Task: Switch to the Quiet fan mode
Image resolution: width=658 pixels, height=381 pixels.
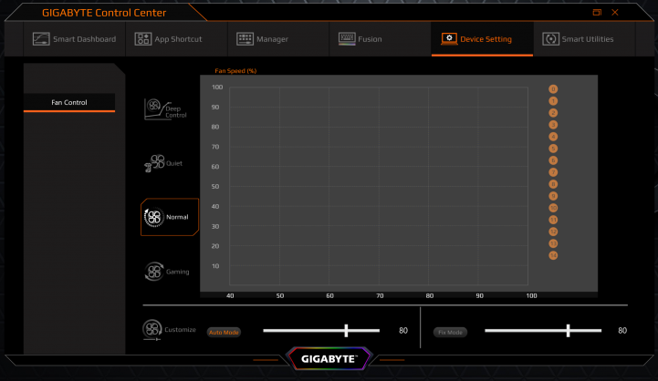Action: (x=163, y=163)
